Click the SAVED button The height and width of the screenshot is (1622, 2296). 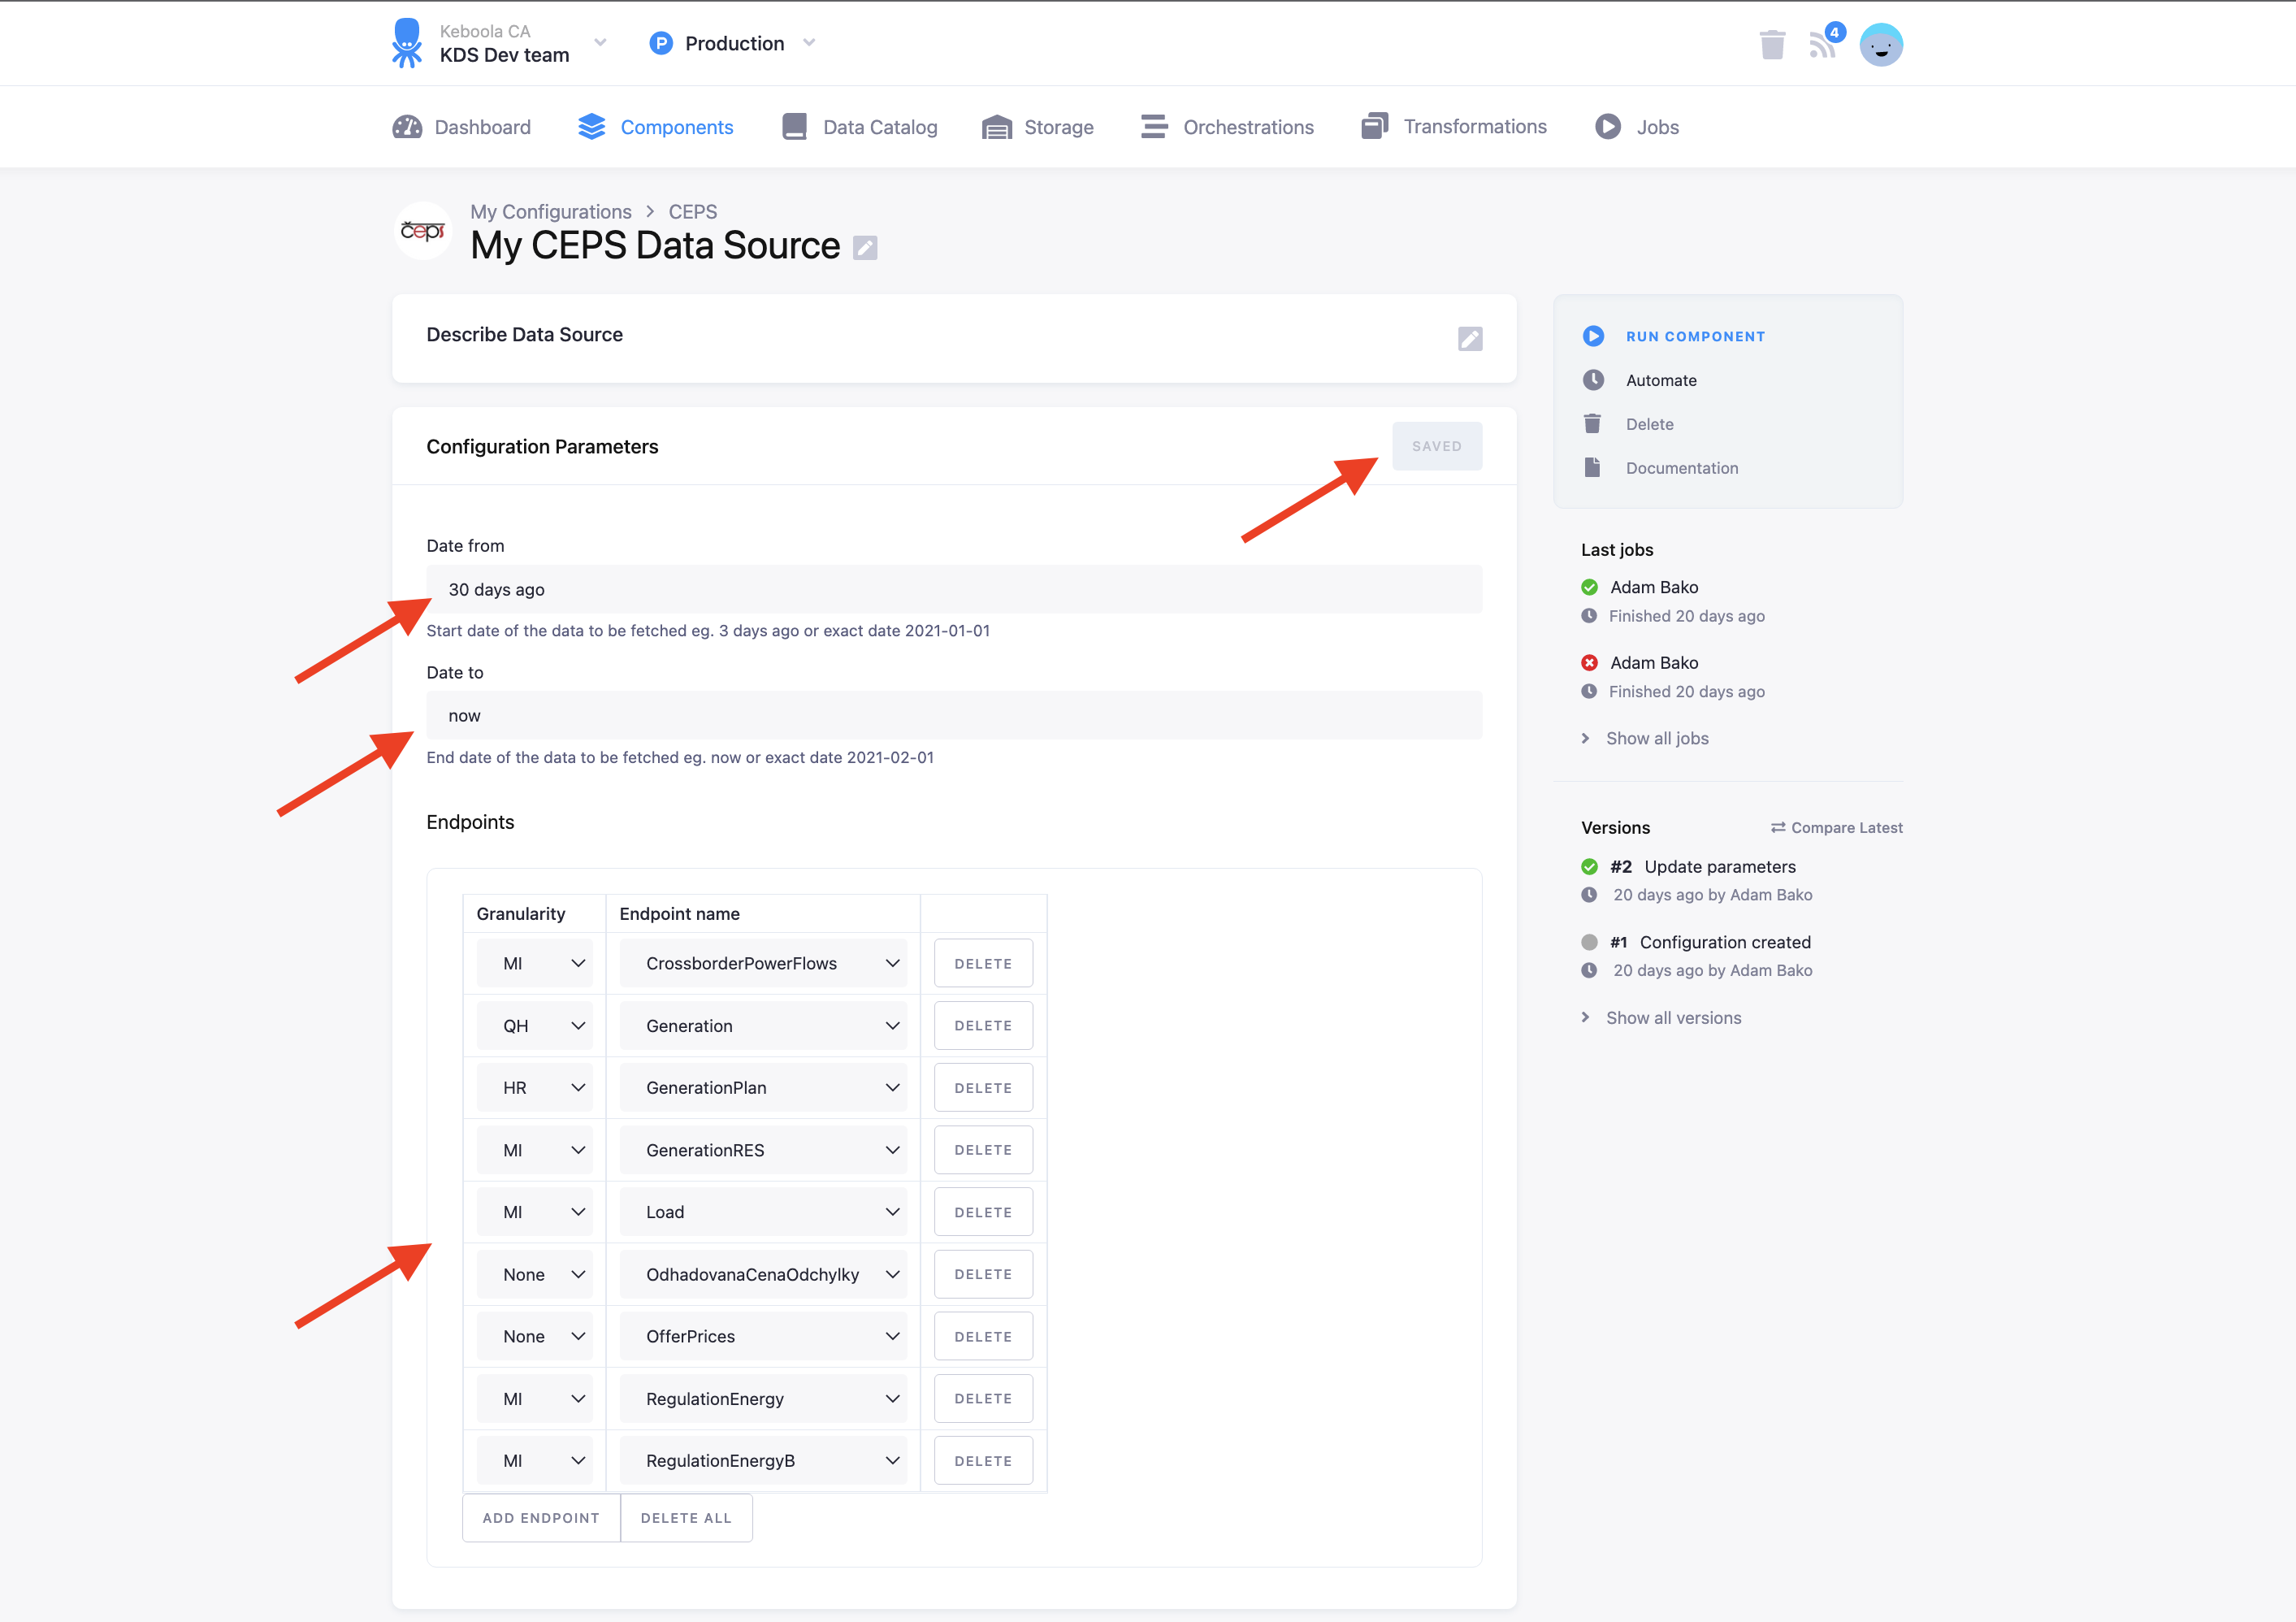[x=1437, y=446]
